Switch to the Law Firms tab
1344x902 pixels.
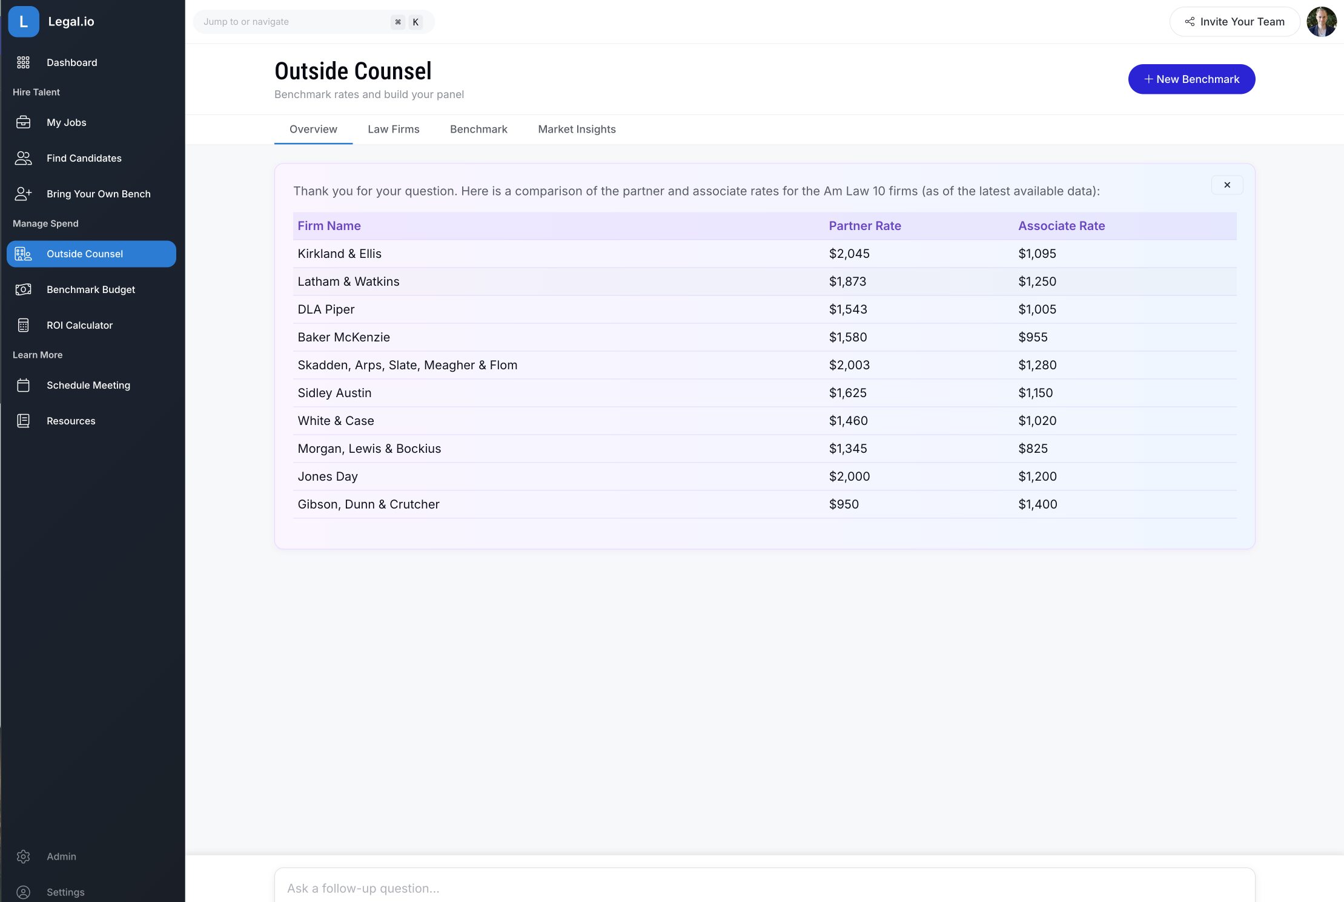click(394, 130)
